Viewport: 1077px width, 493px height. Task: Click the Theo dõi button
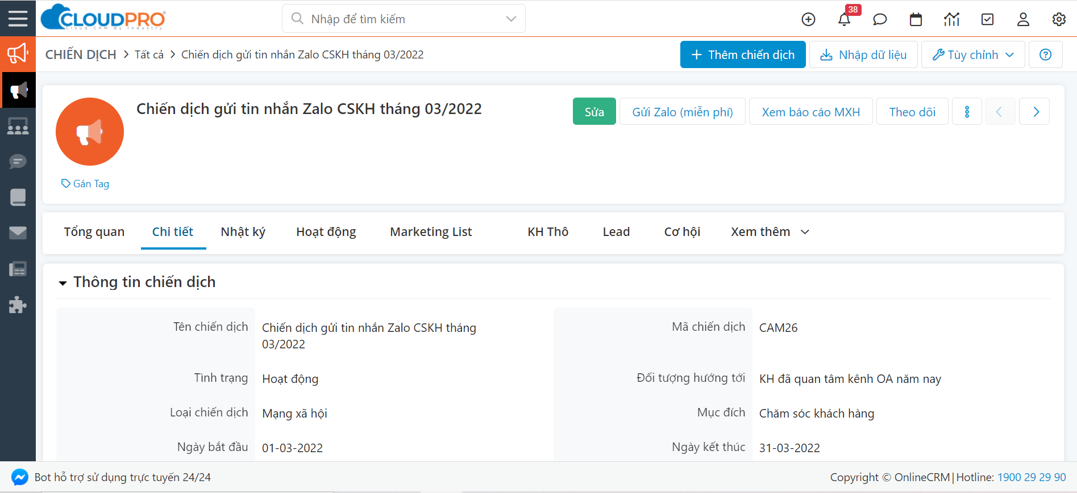(912, 111)
